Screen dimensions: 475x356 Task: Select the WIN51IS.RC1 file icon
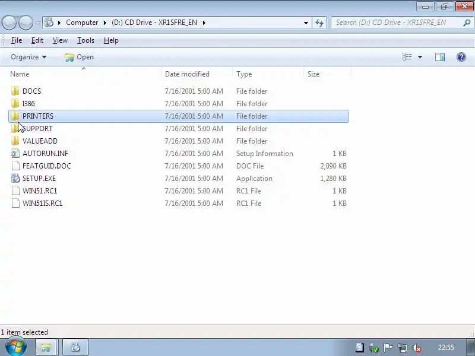coord(15,203)
